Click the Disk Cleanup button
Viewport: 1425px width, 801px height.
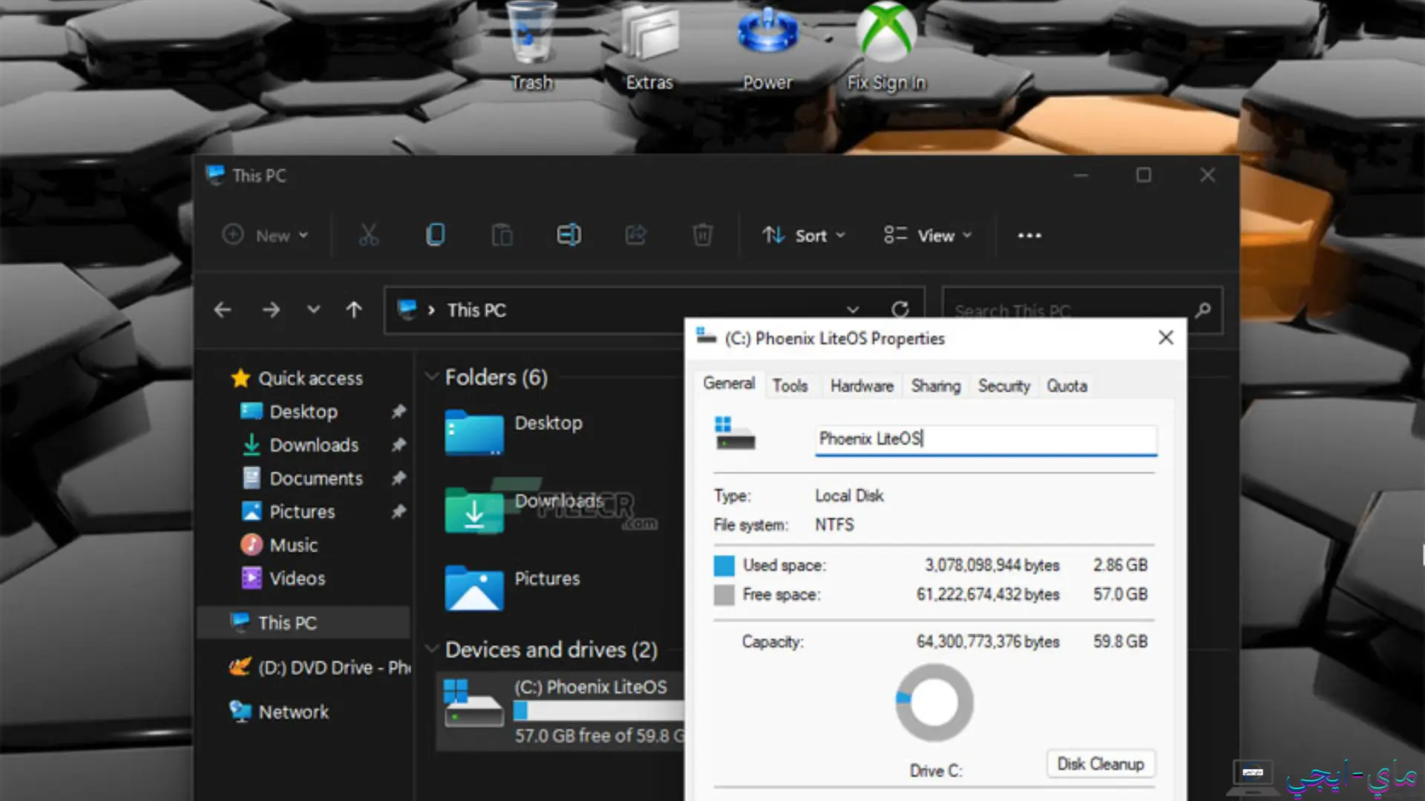coord(1101,764)
